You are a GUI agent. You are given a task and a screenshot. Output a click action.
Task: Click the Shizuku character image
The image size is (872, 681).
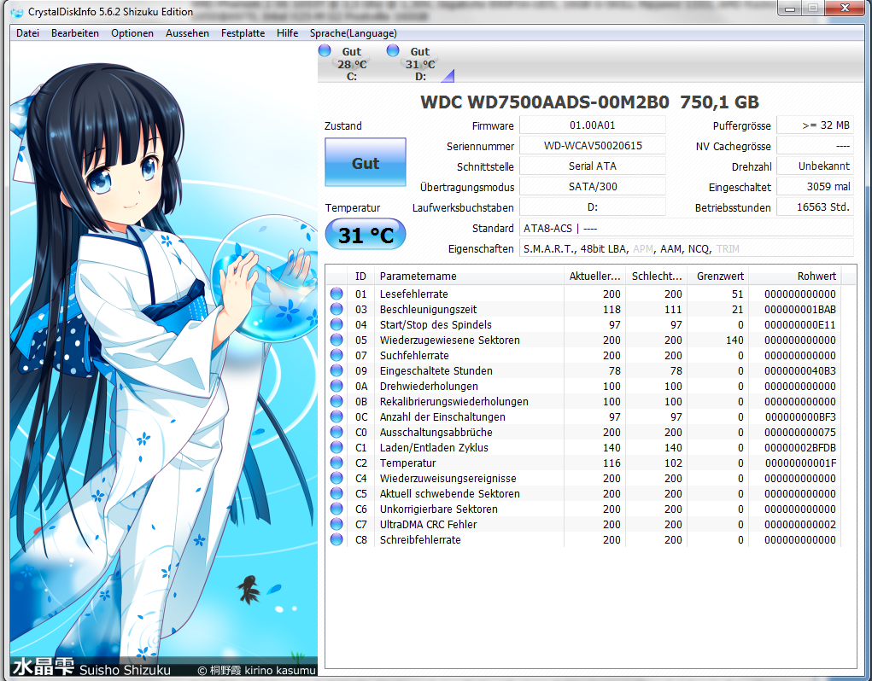pos(163,358)
